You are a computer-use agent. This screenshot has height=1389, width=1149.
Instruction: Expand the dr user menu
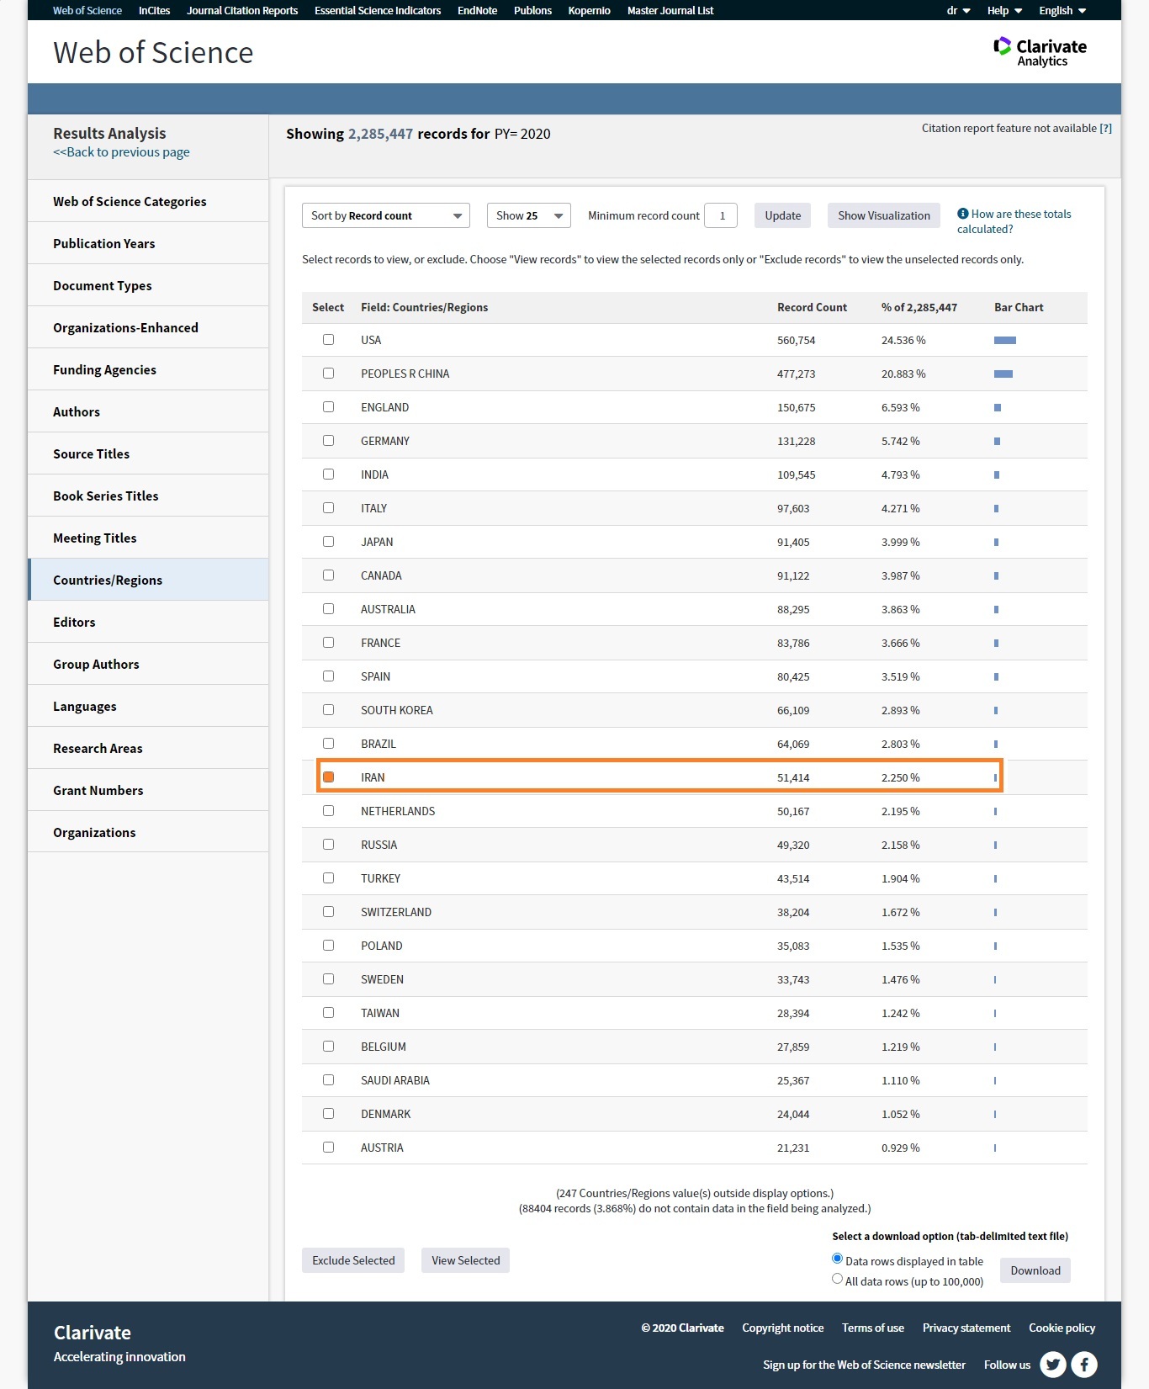[958, 10]
